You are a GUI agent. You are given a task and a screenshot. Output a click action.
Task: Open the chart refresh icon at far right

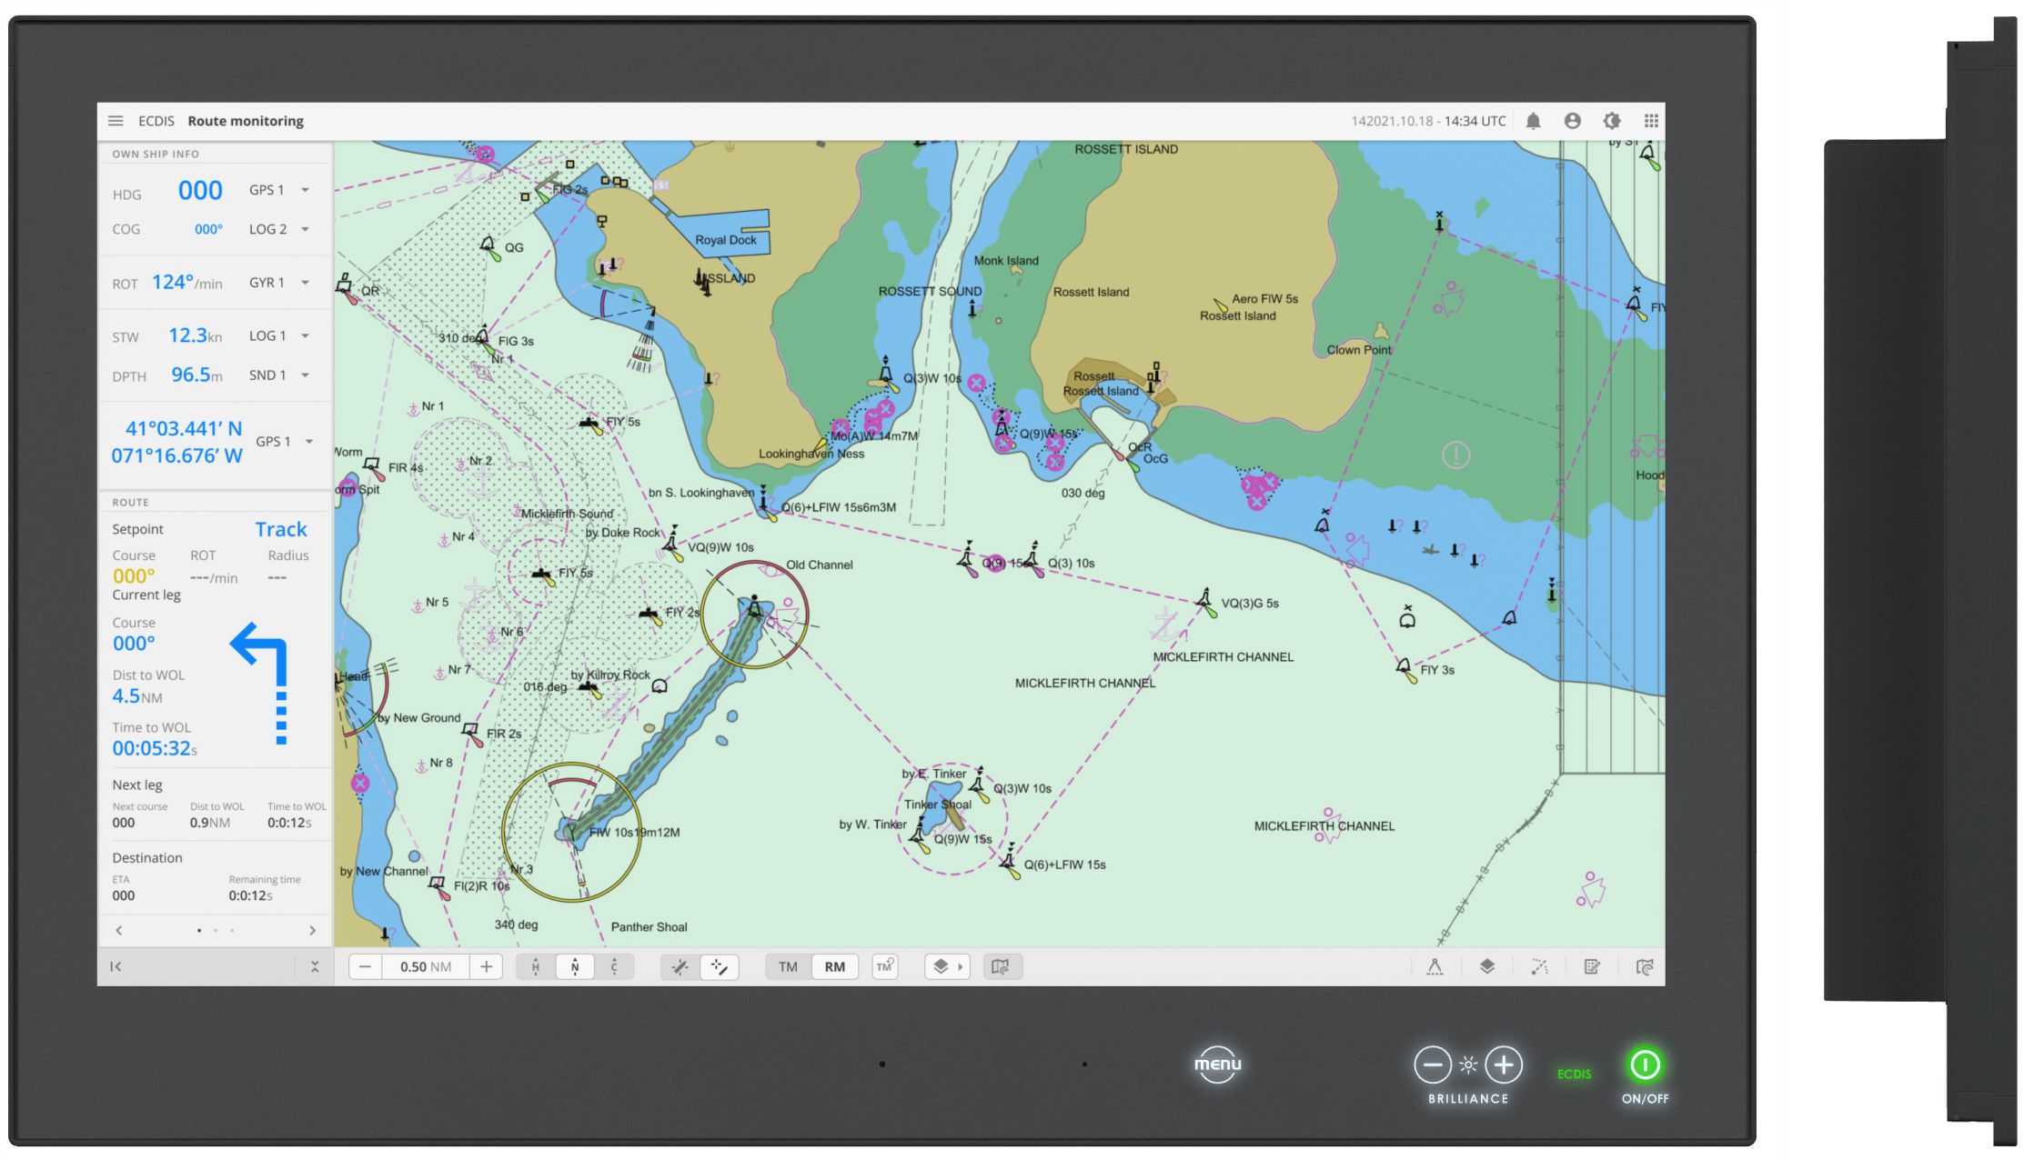tap(1645, 966)
